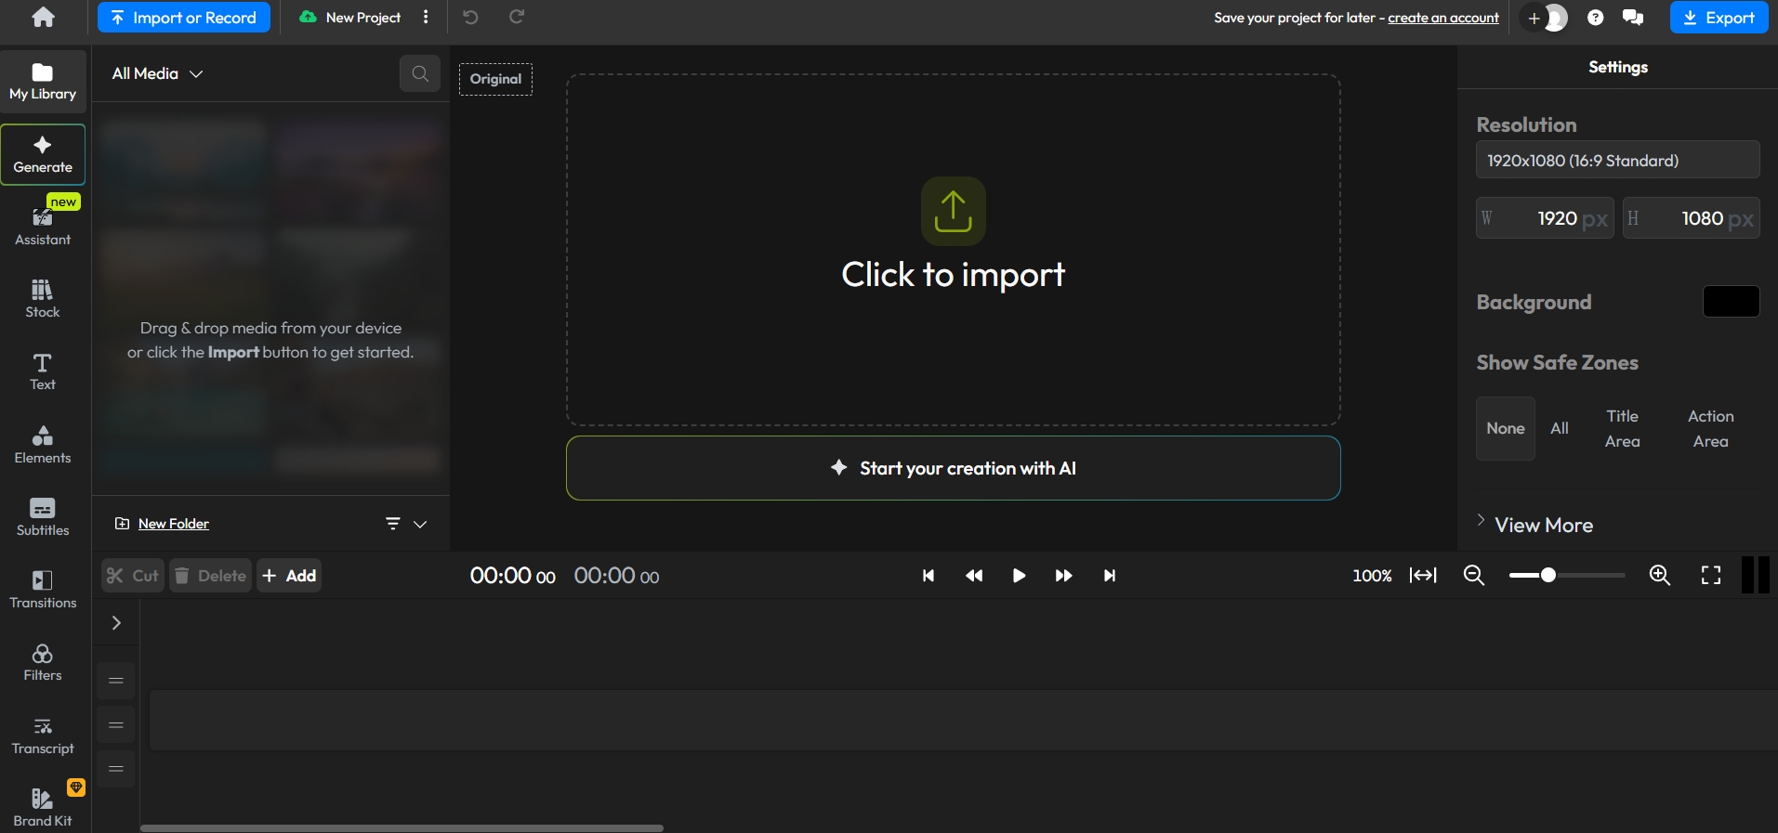1778x833 pixels.
Task: Open the chat feedback icon
Action: point(1633,18)
